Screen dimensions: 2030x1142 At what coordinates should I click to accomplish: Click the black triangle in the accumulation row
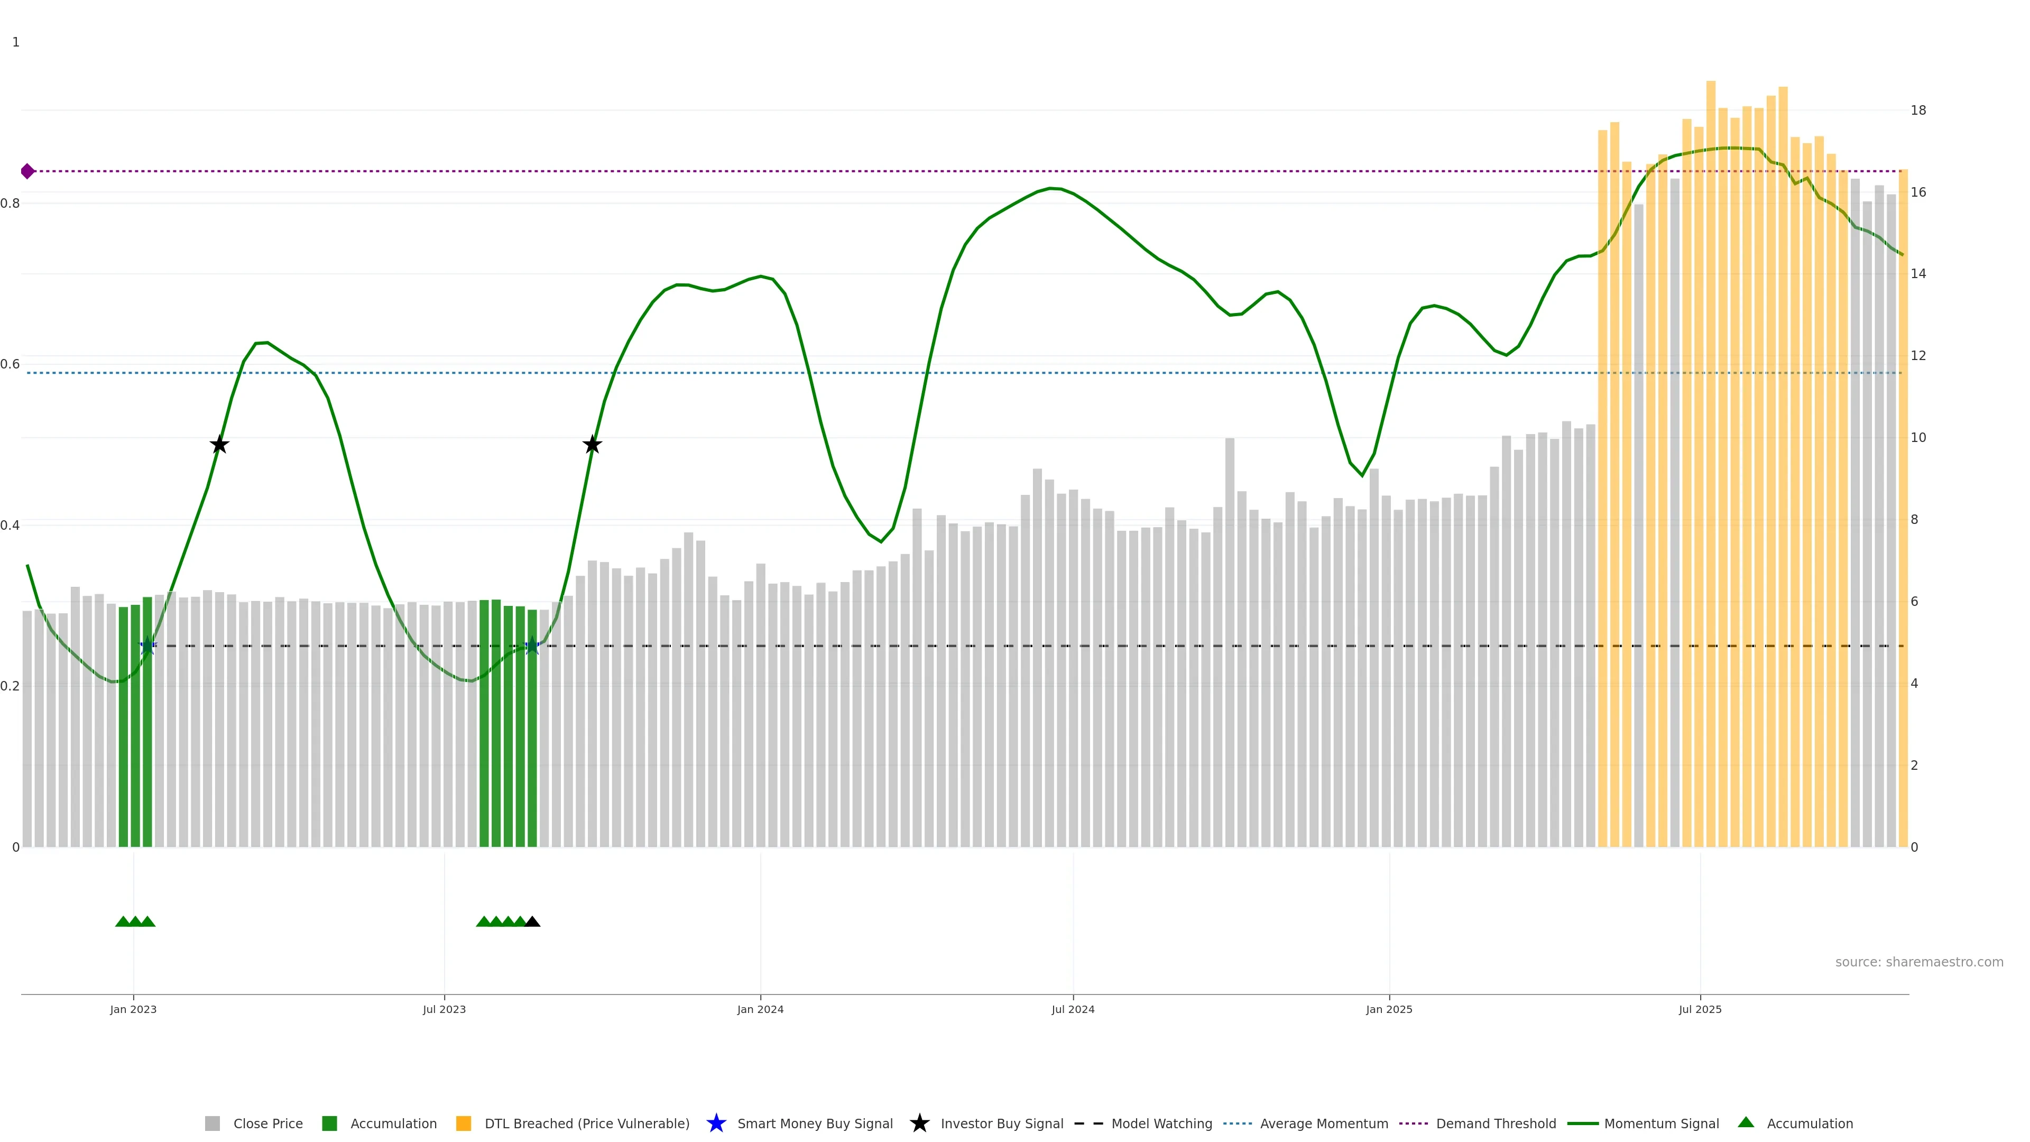(533, 922)
